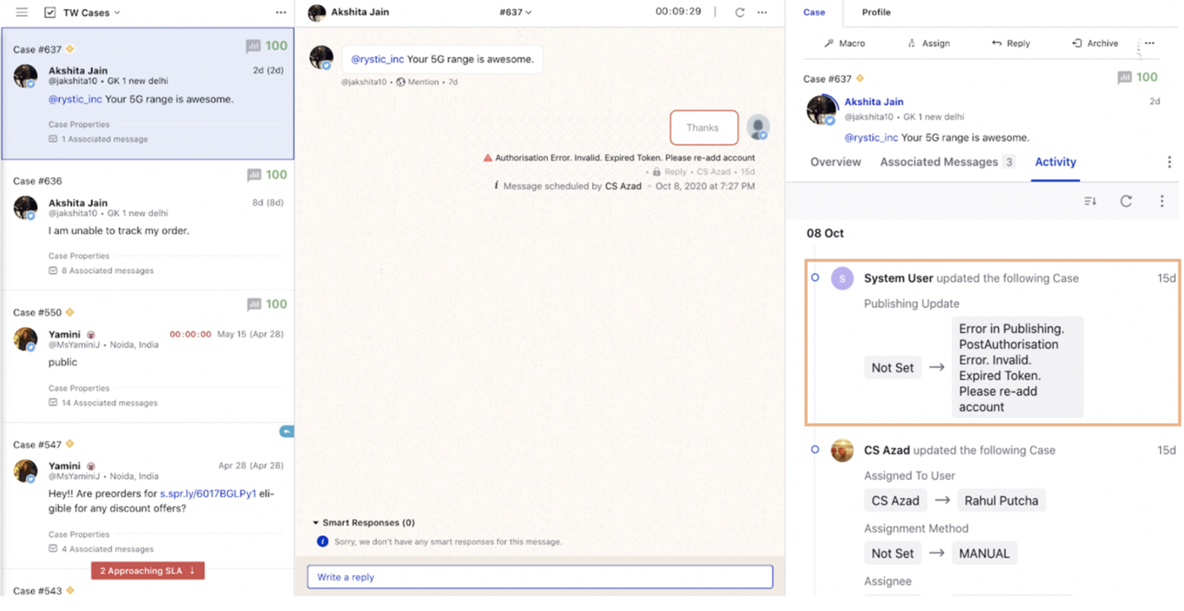Toggle the TW Cases checkbox
Image resolution: width=1184 pixels, height=611 pixels.
click(x=50, y=12)
